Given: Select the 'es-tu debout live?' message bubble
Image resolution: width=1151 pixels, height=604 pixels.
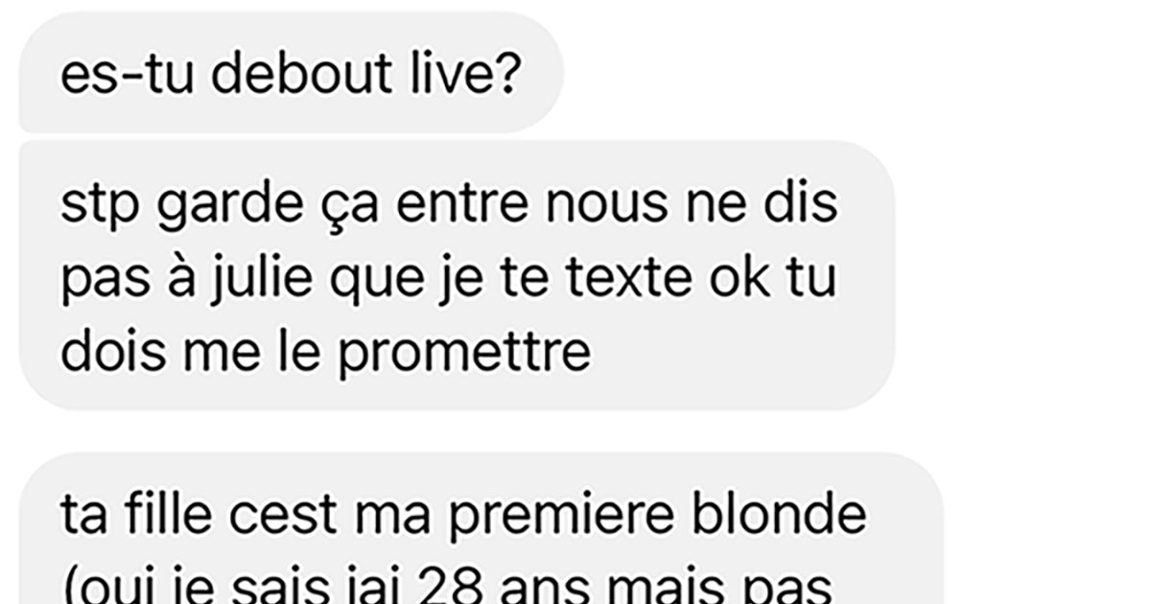Looking at the screenshot, I should click(x=292, y=72).
